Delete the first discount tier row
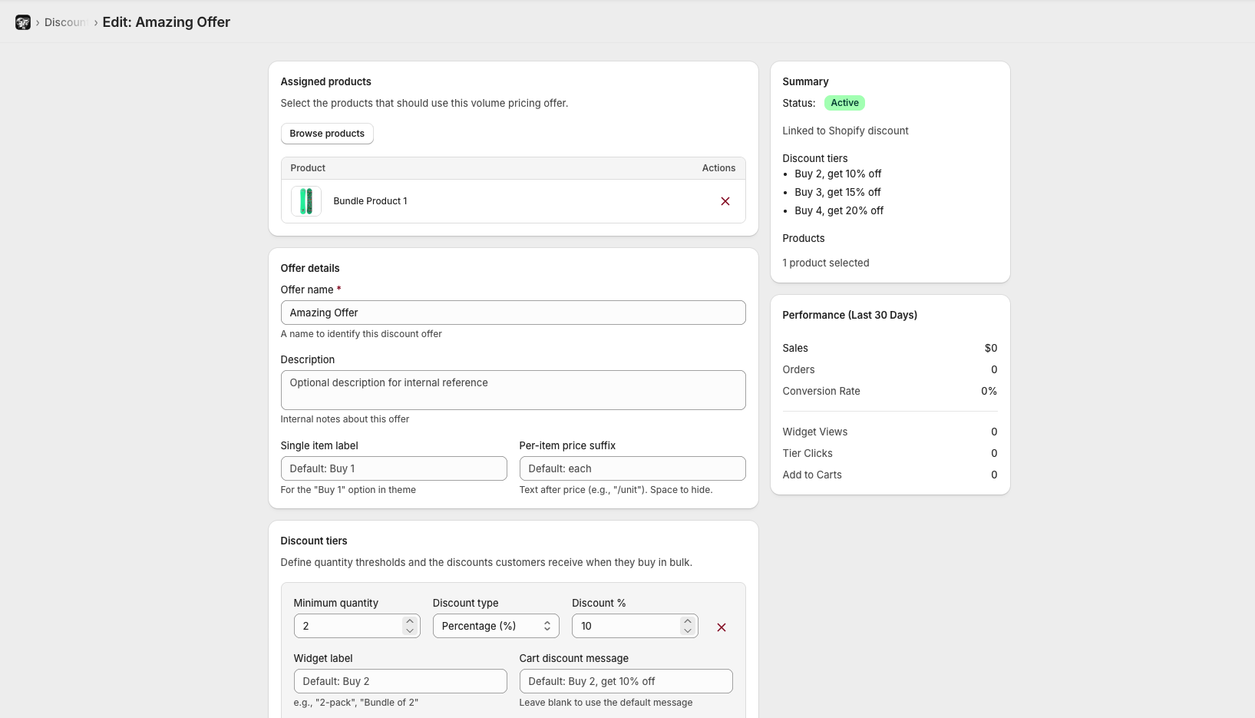 click(722, 627)
